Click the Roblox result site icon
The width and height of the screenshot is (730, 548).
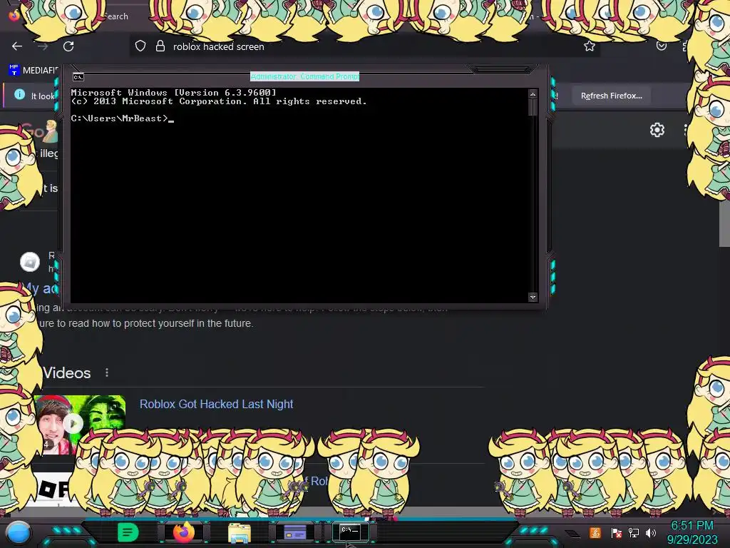tap(30, 262)
